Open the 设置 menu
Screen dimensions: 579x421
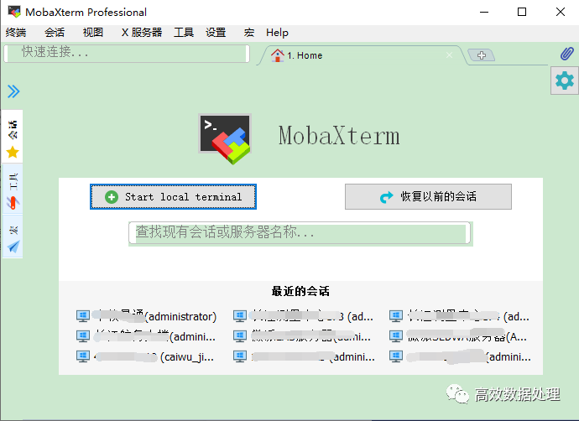coord(216,33)
